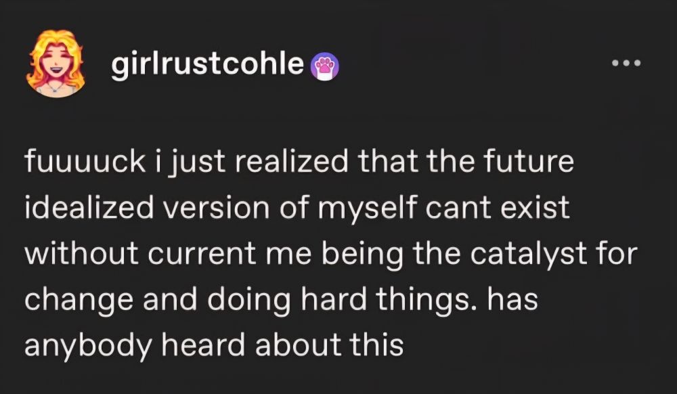677x394 pixels.
Task: Click the word "future" ending the first line
Action: click(529, 161)
